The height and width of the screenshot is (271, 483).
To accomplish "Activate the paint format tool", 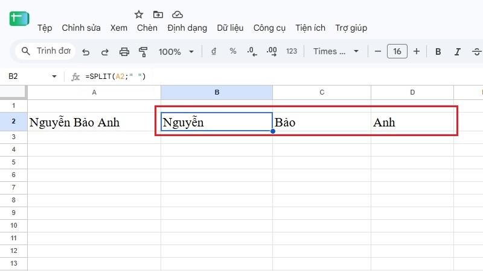I will 143,52.
